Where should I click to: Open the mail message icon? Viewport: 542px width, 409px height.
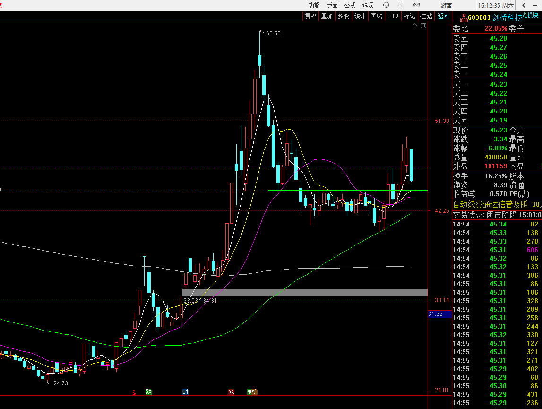pyautogui.click(x=416, y=5)
